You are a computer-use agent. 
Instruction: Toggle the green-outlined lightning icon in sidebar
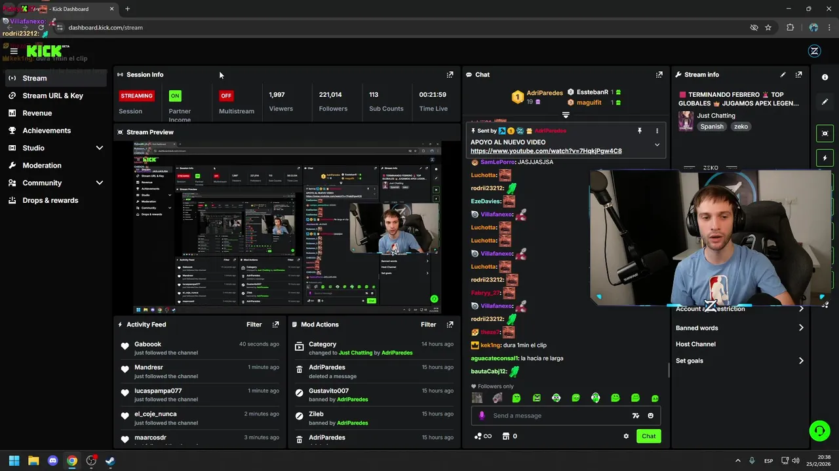tap(825, 158)
